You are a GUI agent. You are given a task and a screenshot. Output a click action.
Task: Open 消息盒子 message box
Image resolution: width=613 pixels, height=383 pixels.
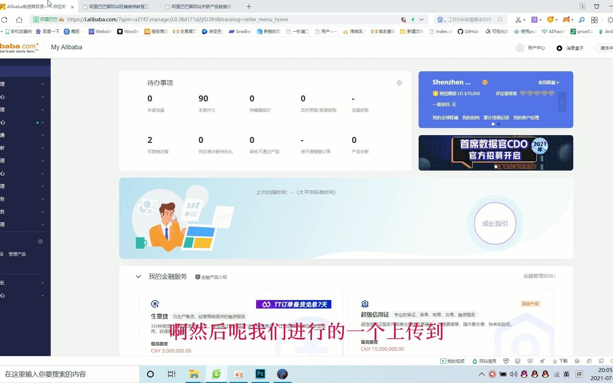coord(570,48)
